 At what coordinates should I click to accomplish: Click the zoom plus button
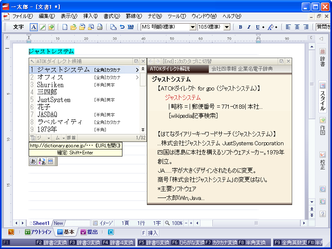pyautogui.click(x=191, y=223)
